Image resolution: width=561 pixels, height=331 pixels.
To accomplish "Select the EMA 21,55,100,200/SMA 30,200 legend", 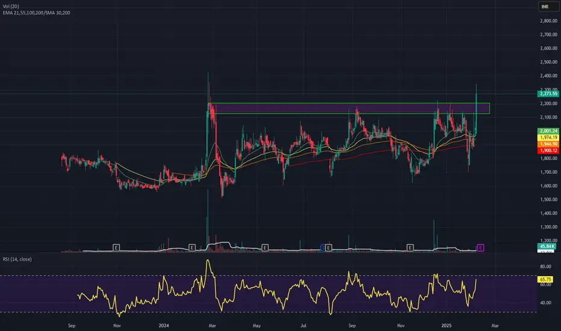I will pyautogui.click(x=37, y=13).
